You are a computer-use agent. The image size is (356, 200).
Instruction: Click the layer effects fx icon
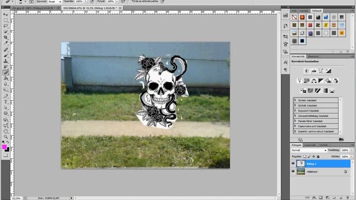[x=314, y=198]
